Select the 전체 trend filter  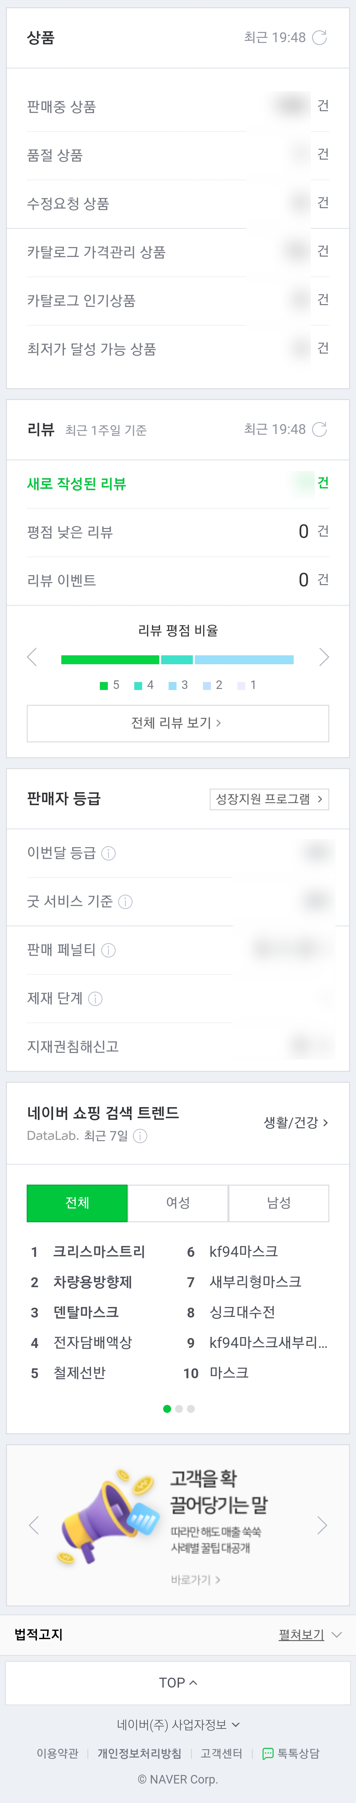[x=77, y=1202]
